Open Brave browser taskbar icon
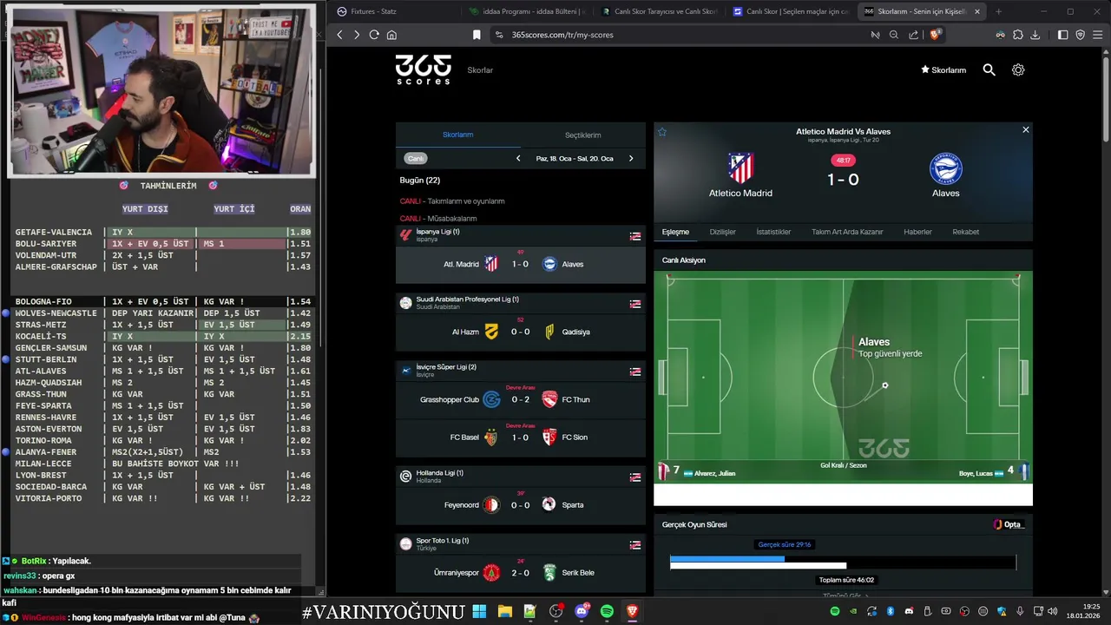Viewport: 1111px width, 625px height. (632, 611)
